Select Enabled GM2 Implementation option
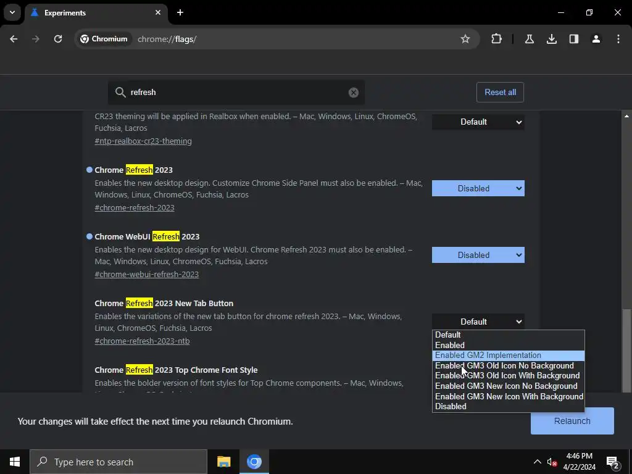This screenshot has width=632, height=474. [509, 355]
